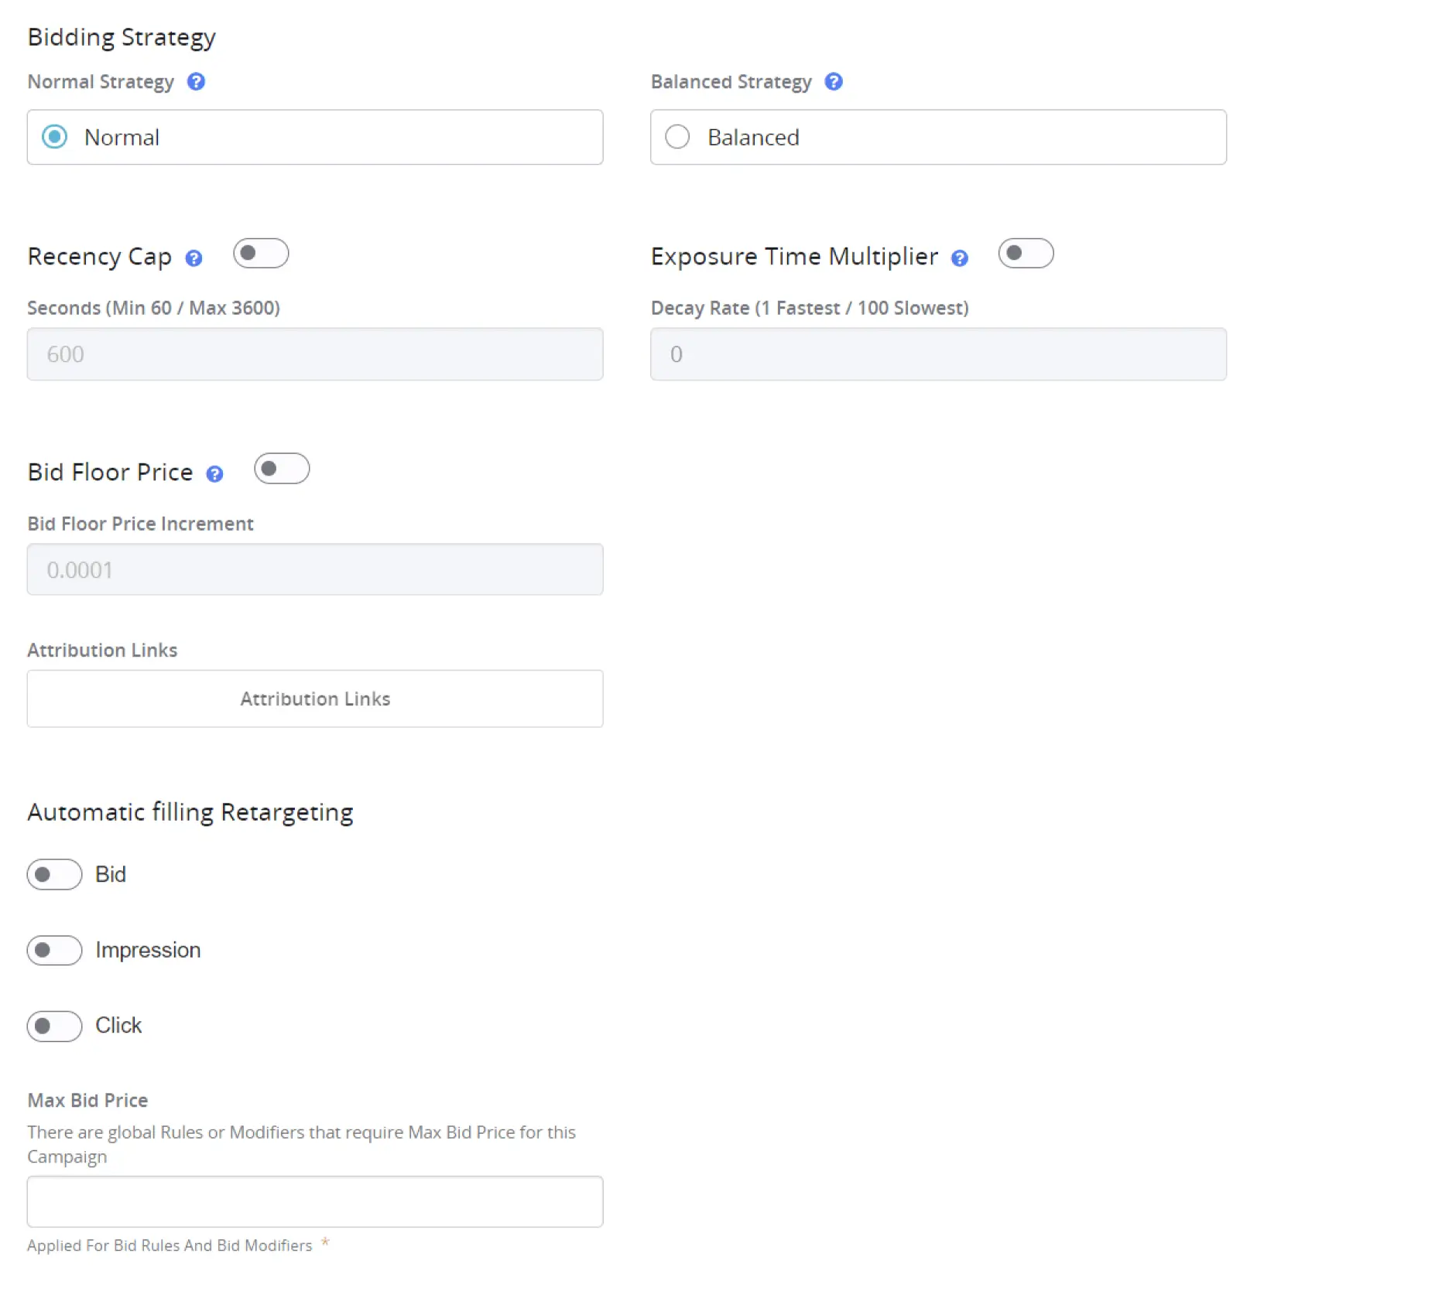Turn on the Exposure Time Multiplier switch
1435x1291 pixels.
click(1026, 253)
